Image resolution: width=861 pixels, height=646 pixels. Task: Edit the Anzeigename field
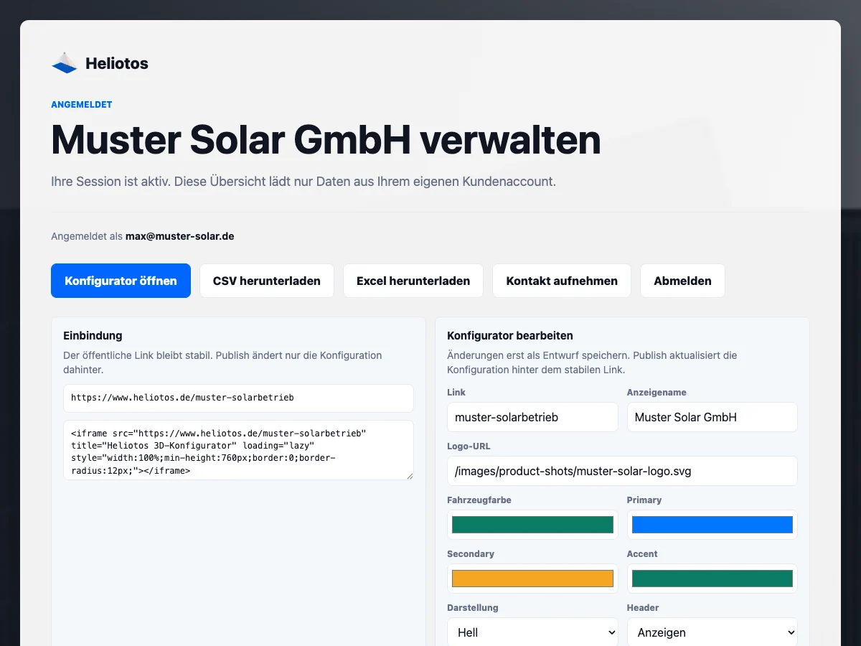pyautogui.click(x=712, y=417)
